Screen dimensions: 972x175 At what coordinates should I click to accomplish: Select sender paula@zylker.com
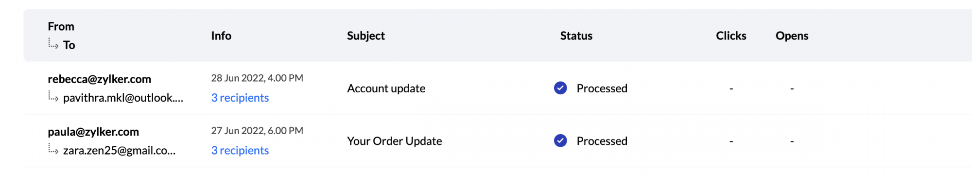(x=93, y=131)
